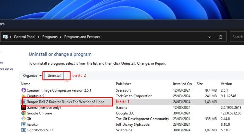The image size is (244, 134).
Task: Click version 8.10.0
Action: [225, 124]
